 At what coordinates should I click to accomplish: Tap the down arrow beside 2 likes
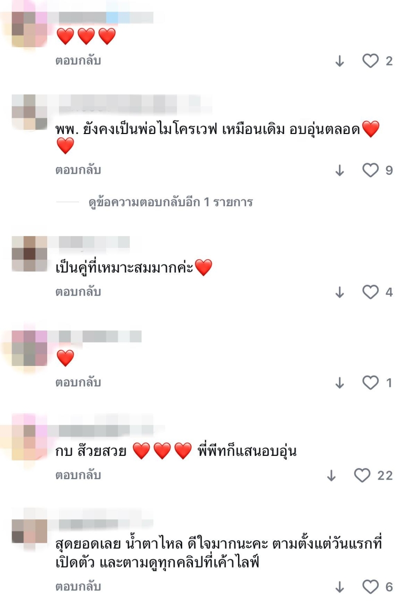pyautogui.click(x=340, y=61)
